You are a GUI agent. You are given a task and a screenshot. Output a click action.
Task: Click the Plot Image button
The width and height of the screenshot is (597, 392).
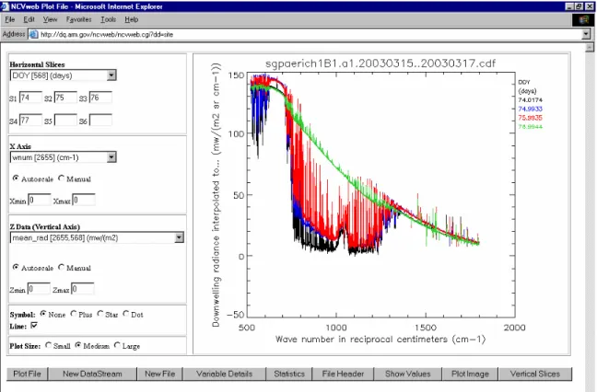470,374
